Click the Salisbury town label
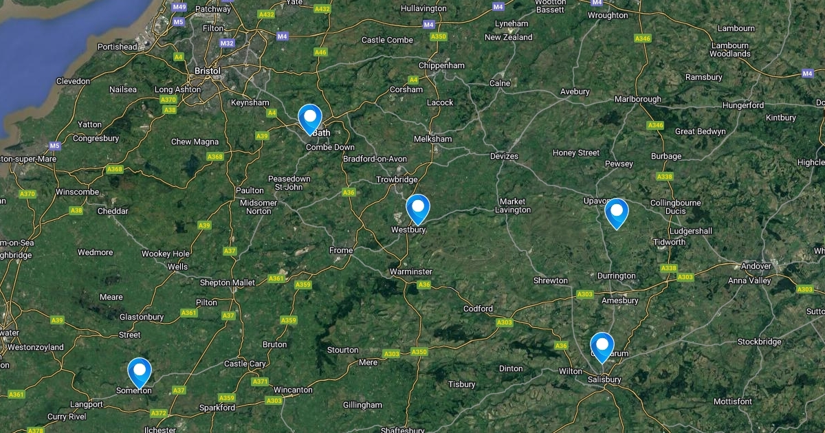 pos(604,379)
